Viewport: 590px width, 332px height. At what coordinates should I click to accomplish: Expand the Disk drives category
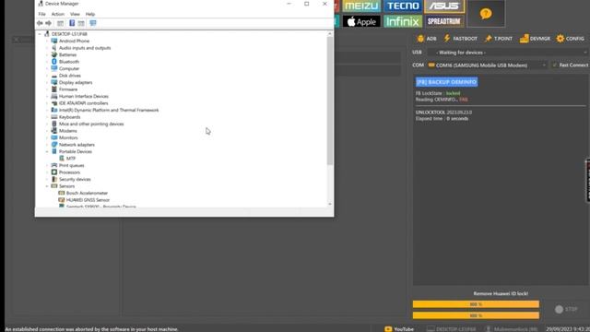coord(47,76)
